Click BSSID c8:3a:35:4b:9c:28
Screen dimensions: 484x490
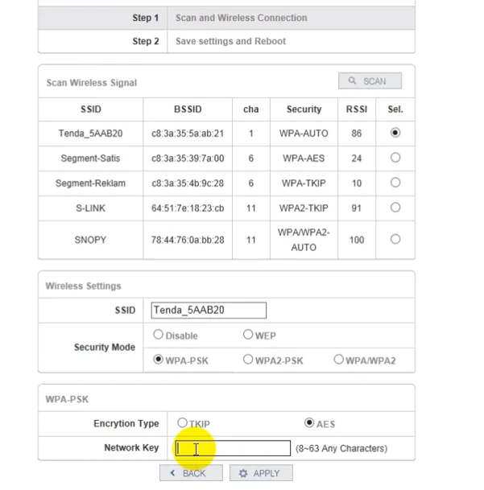(x=188, y=183)
